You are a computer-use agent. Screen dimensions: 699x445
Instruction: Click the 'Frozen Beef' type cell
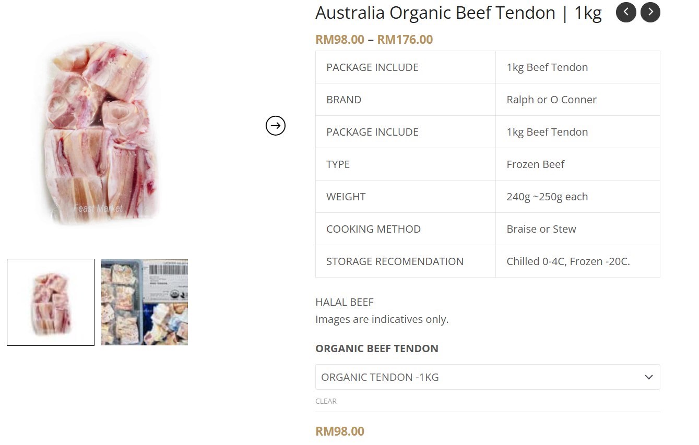(535, 164)
